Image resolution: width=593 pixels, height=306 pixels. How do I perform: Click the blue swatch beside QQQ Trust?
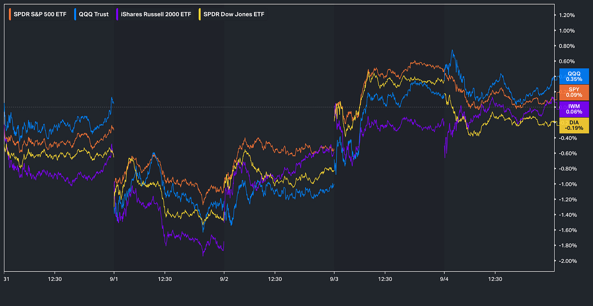tap(76, 14)
